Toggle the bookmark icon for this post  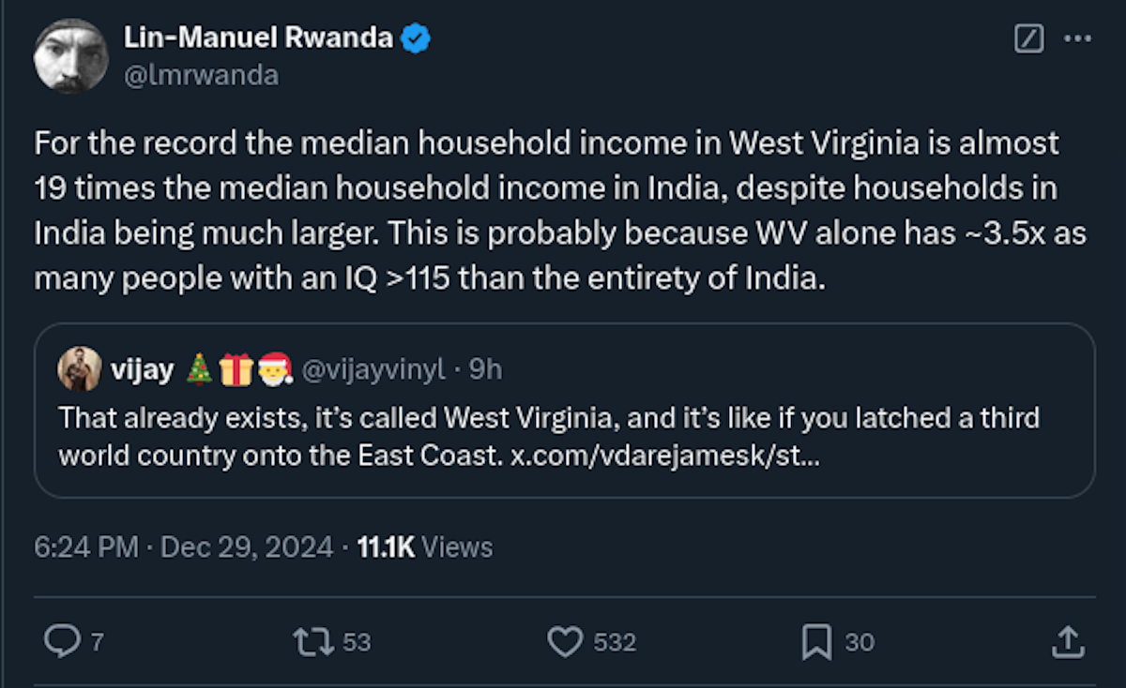pos(815,641)
